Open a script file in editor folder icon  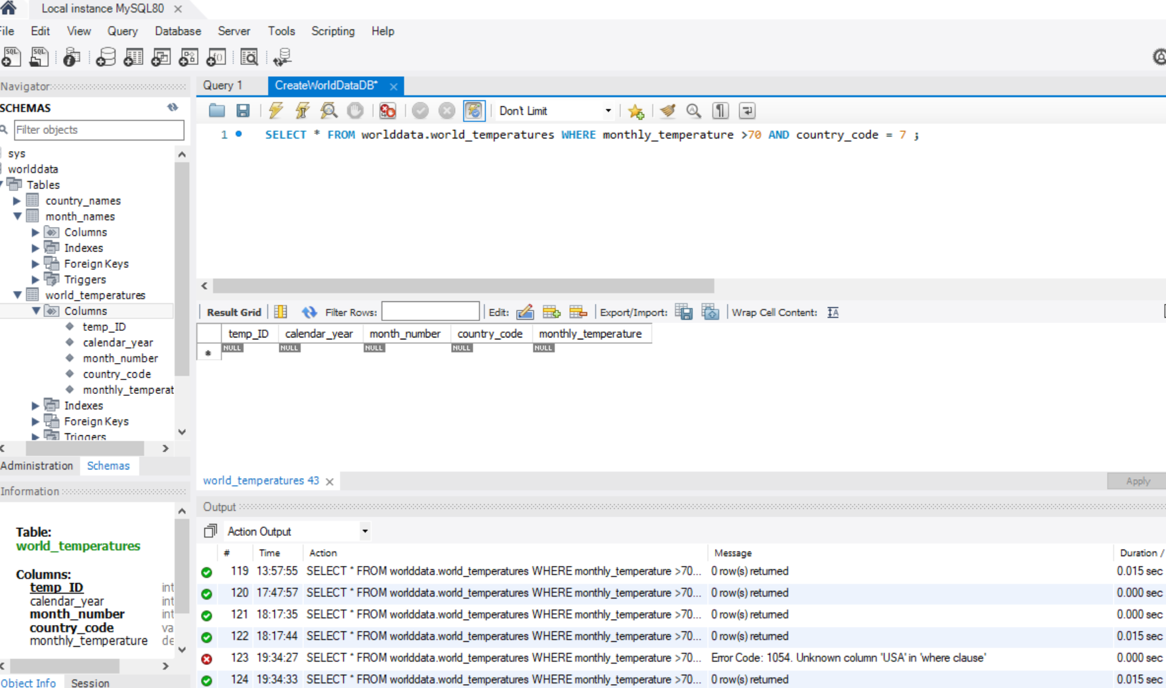point(217,110)
